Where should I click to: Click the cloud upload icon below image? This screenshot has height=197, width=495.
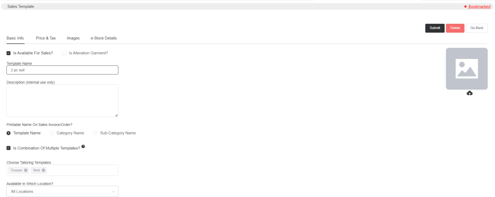click(x=469, y=93)
